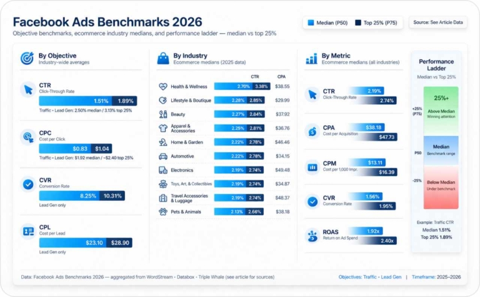Screen dimensions: 480x297
Task: Click the CPA column header in By Industry
Action: (x=281, y=77)
